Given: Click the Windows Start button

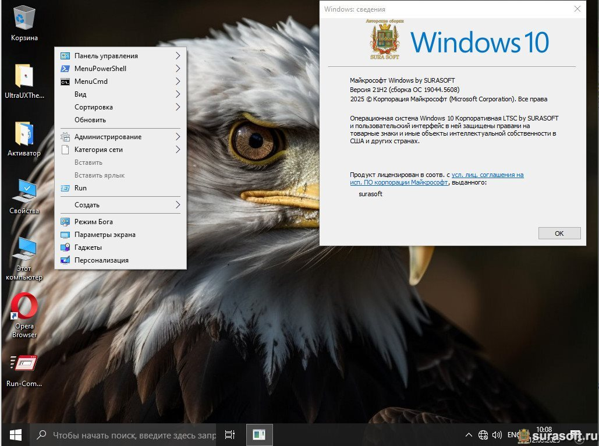Looking at the screenshot, I should [x=15, y=434].
